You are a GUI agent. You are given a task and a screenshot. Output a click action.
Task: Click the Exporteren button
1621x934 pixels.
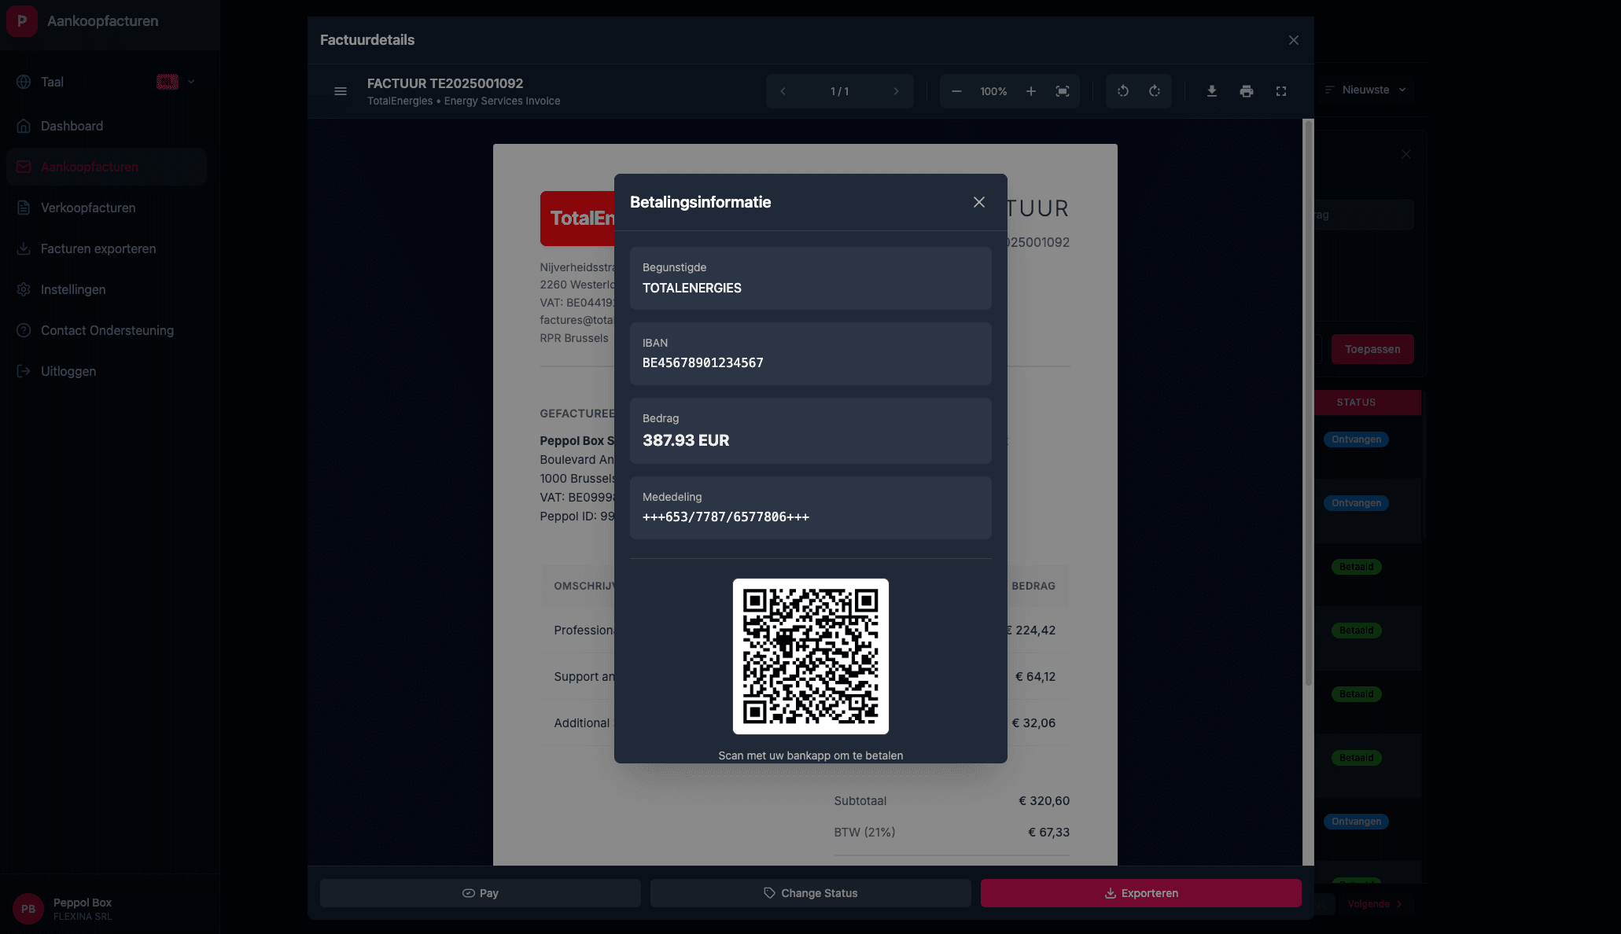1141,893
